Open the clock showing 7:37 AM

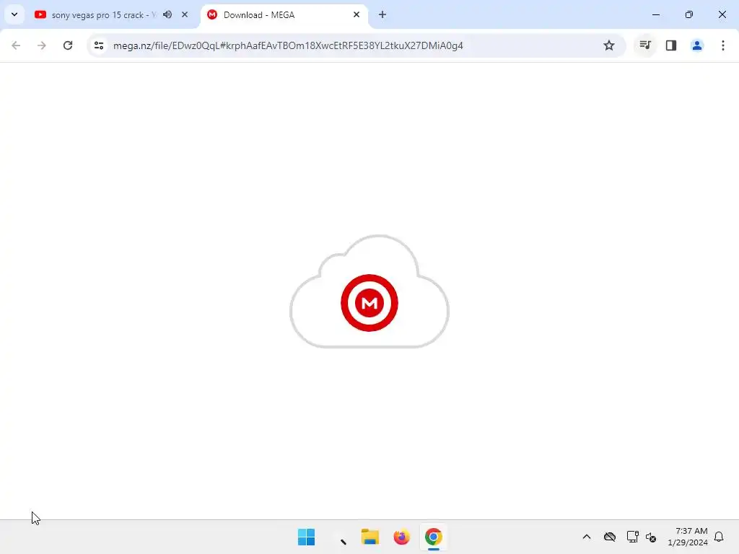[x=688, y=537]
